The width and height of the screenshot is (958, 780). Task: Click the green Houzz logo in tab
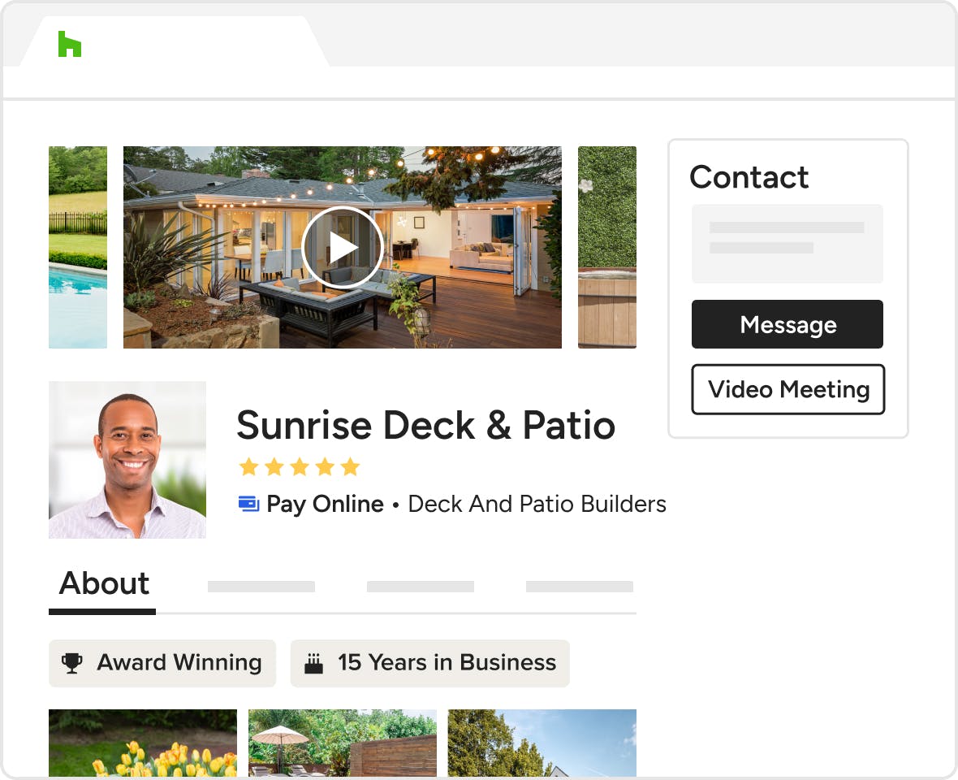pyautogui.click(x=70, y=44)
